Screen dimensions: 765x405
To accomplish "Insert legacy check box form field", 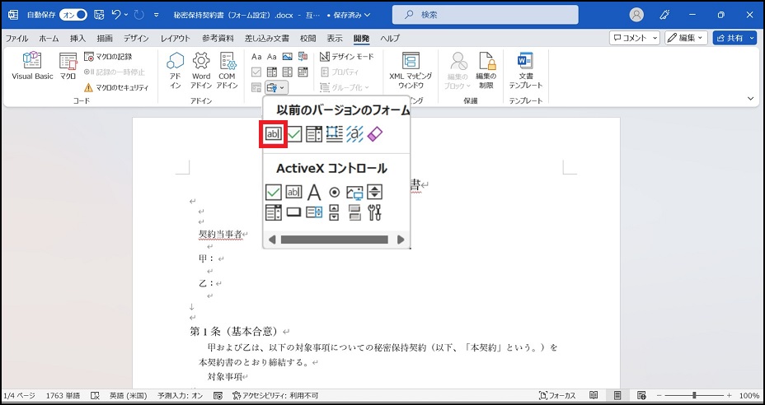I will (294, 134).
